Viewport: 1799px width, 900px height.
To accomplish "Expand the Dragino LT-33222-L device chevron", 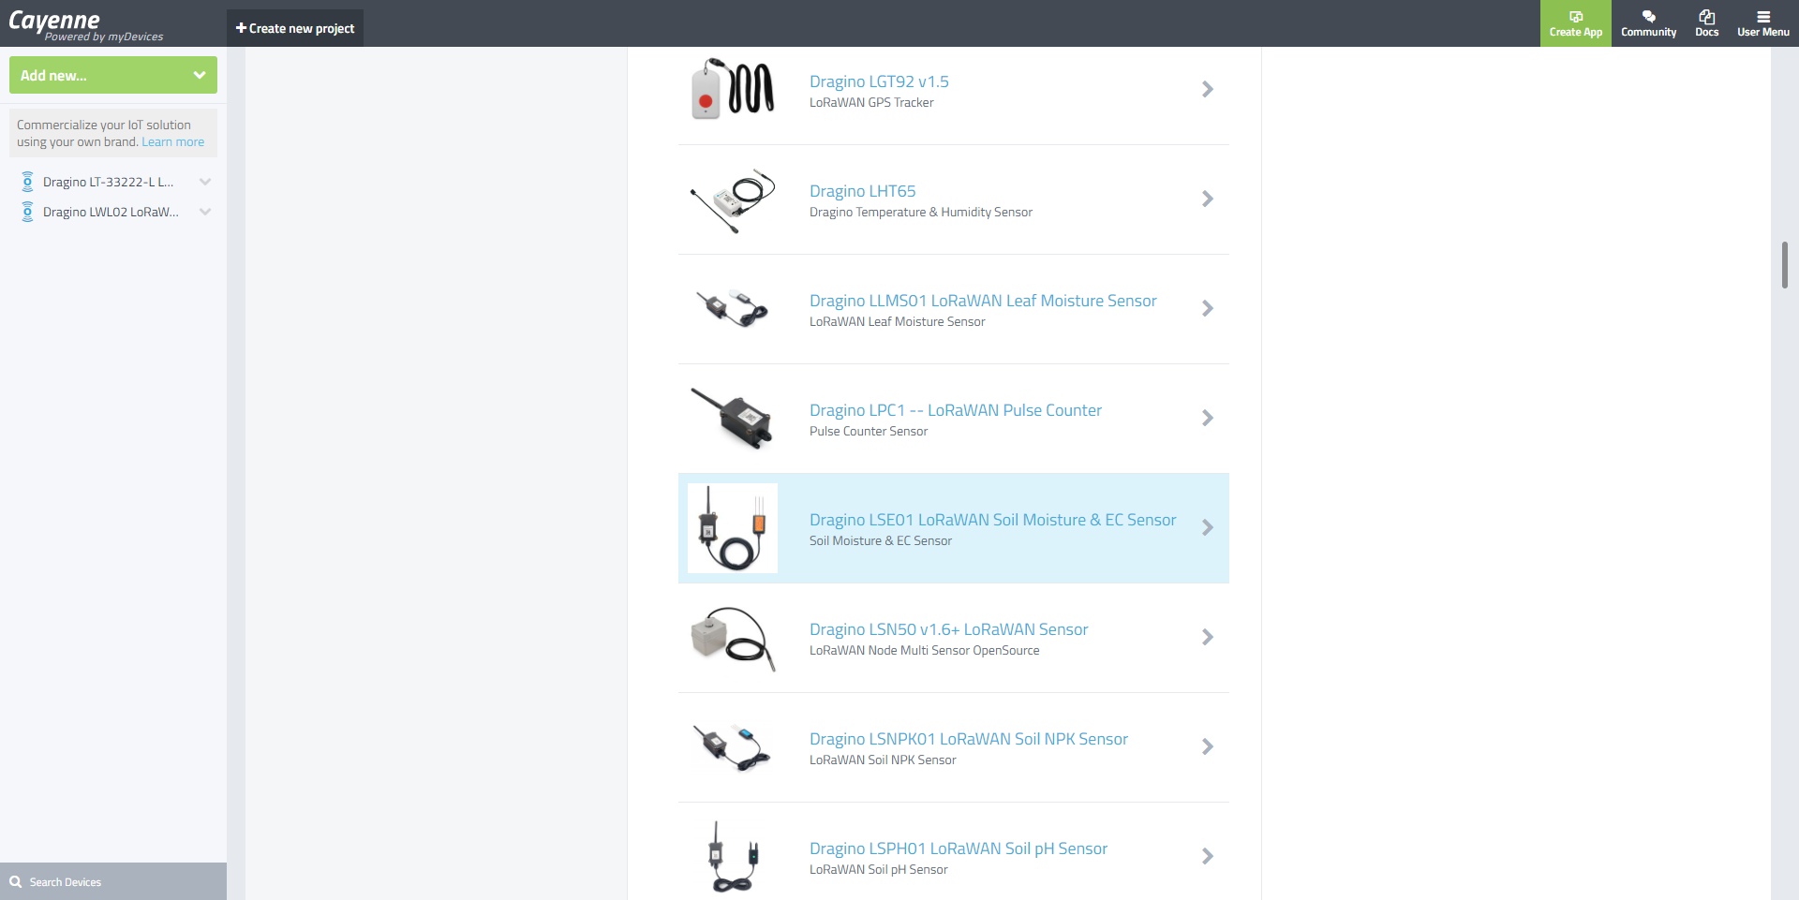I will [x=205, y=182].
